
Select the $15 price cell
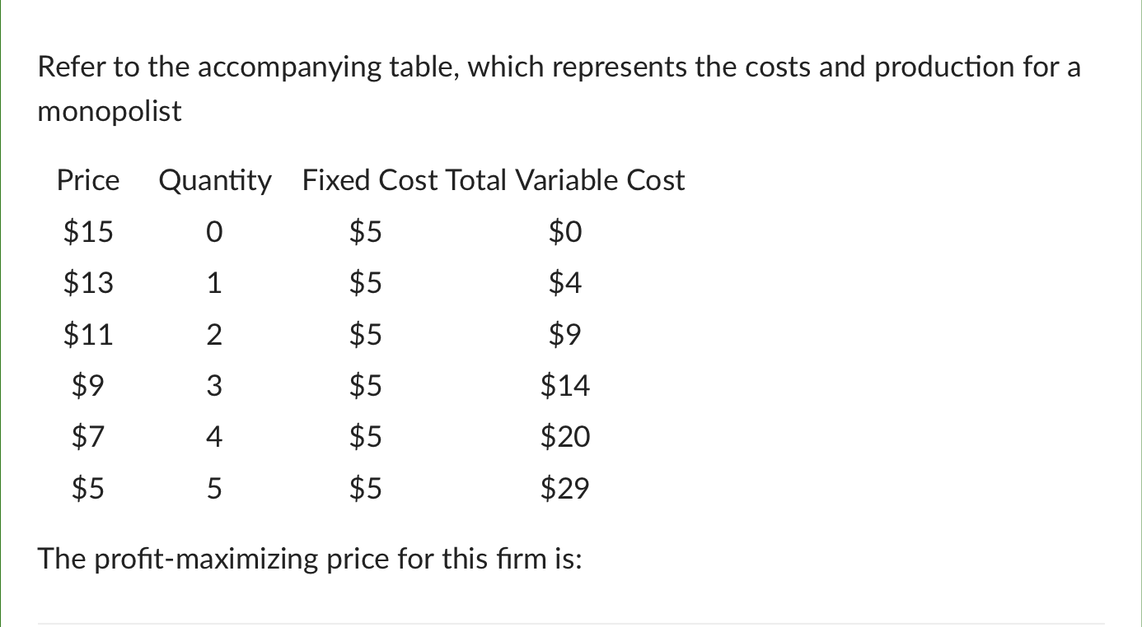tap(88, 233)
